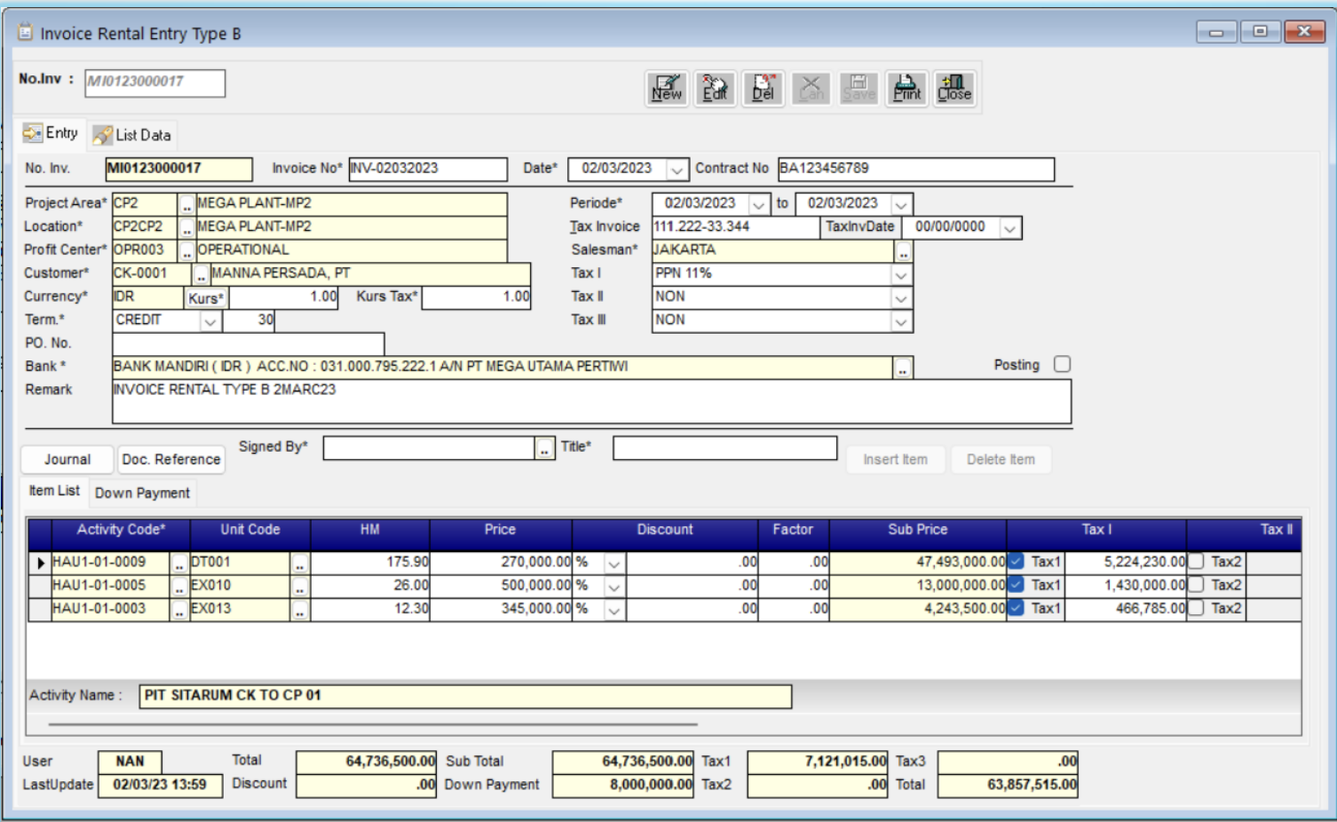Select the Item List tab

[x=54, y=491]
